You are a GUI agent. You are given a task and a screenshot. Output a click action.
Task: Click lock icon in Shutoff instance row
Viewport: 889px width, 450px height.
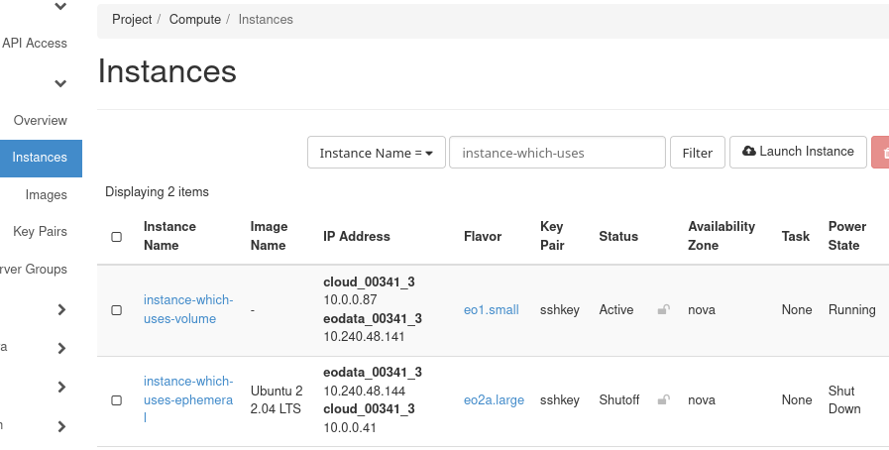(663, 400)
